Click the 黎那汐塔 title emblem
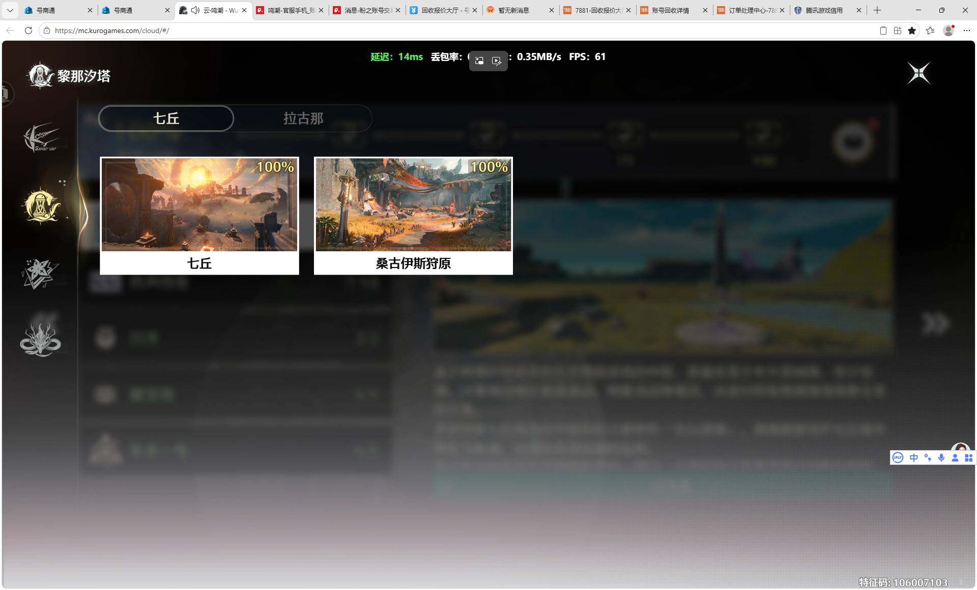Screen dimensions: 977x590 click(40, 76)
